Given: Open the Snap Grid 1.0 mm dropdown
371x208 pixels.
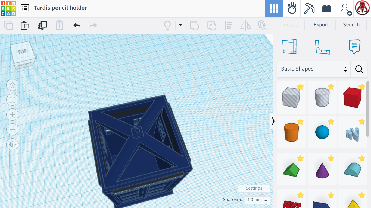Looking at the screenshot, I should point(257,200).
